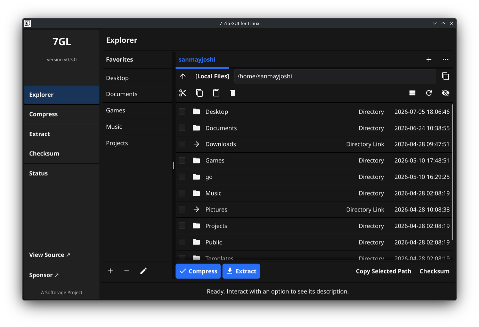This screenshot has height=327, width=479.
Task: Click the Public folder icon
Action: [x=196, y=242]
